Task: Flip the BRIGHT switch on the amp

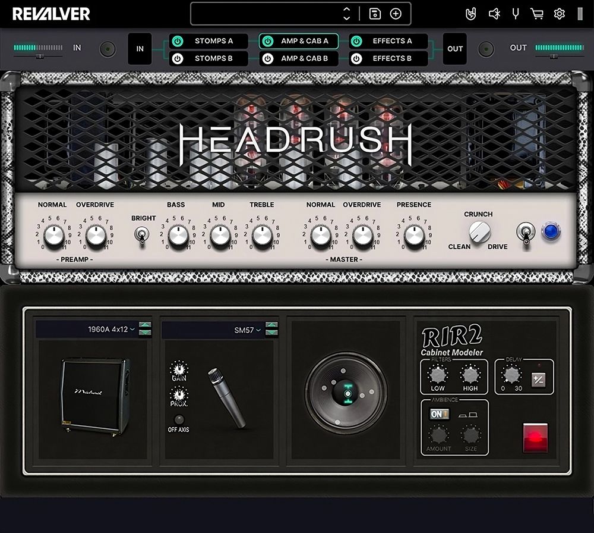Action: (143, 236)
